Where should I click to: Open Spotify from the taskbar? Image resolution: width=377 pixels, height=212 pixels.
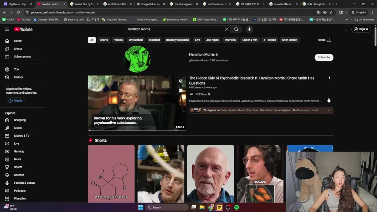tap(237, 207)
